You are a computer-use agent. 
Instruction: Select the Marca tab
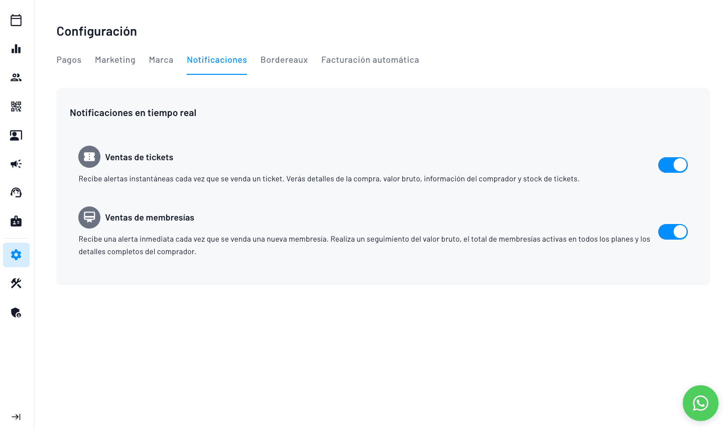click(x=161, y=60)
